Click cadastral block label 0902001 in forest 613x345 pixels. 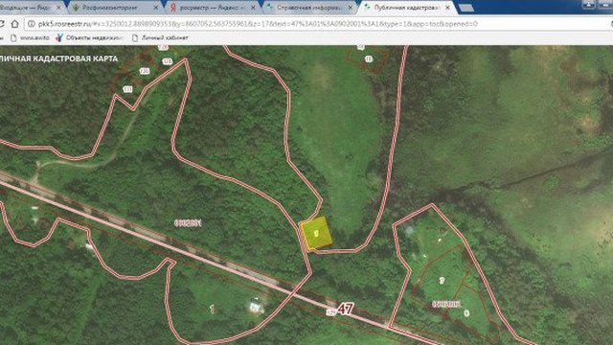pos(188,223)
